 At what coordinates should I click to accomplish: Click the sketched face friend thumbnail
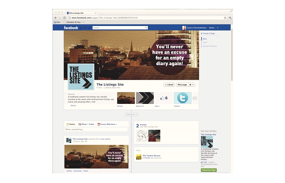(142, 136)
